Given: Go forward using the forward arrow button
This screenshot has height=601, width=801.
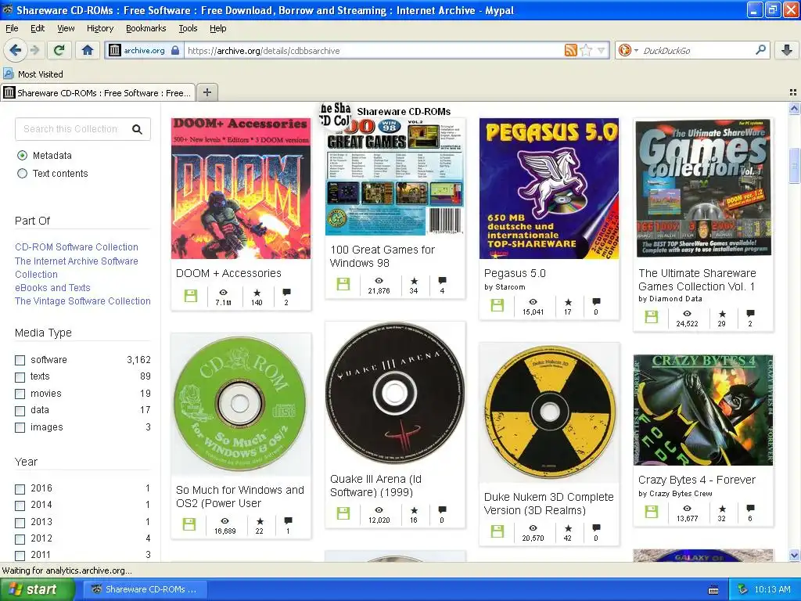Looking at the screenshot, I should click(x=34, y=50).
